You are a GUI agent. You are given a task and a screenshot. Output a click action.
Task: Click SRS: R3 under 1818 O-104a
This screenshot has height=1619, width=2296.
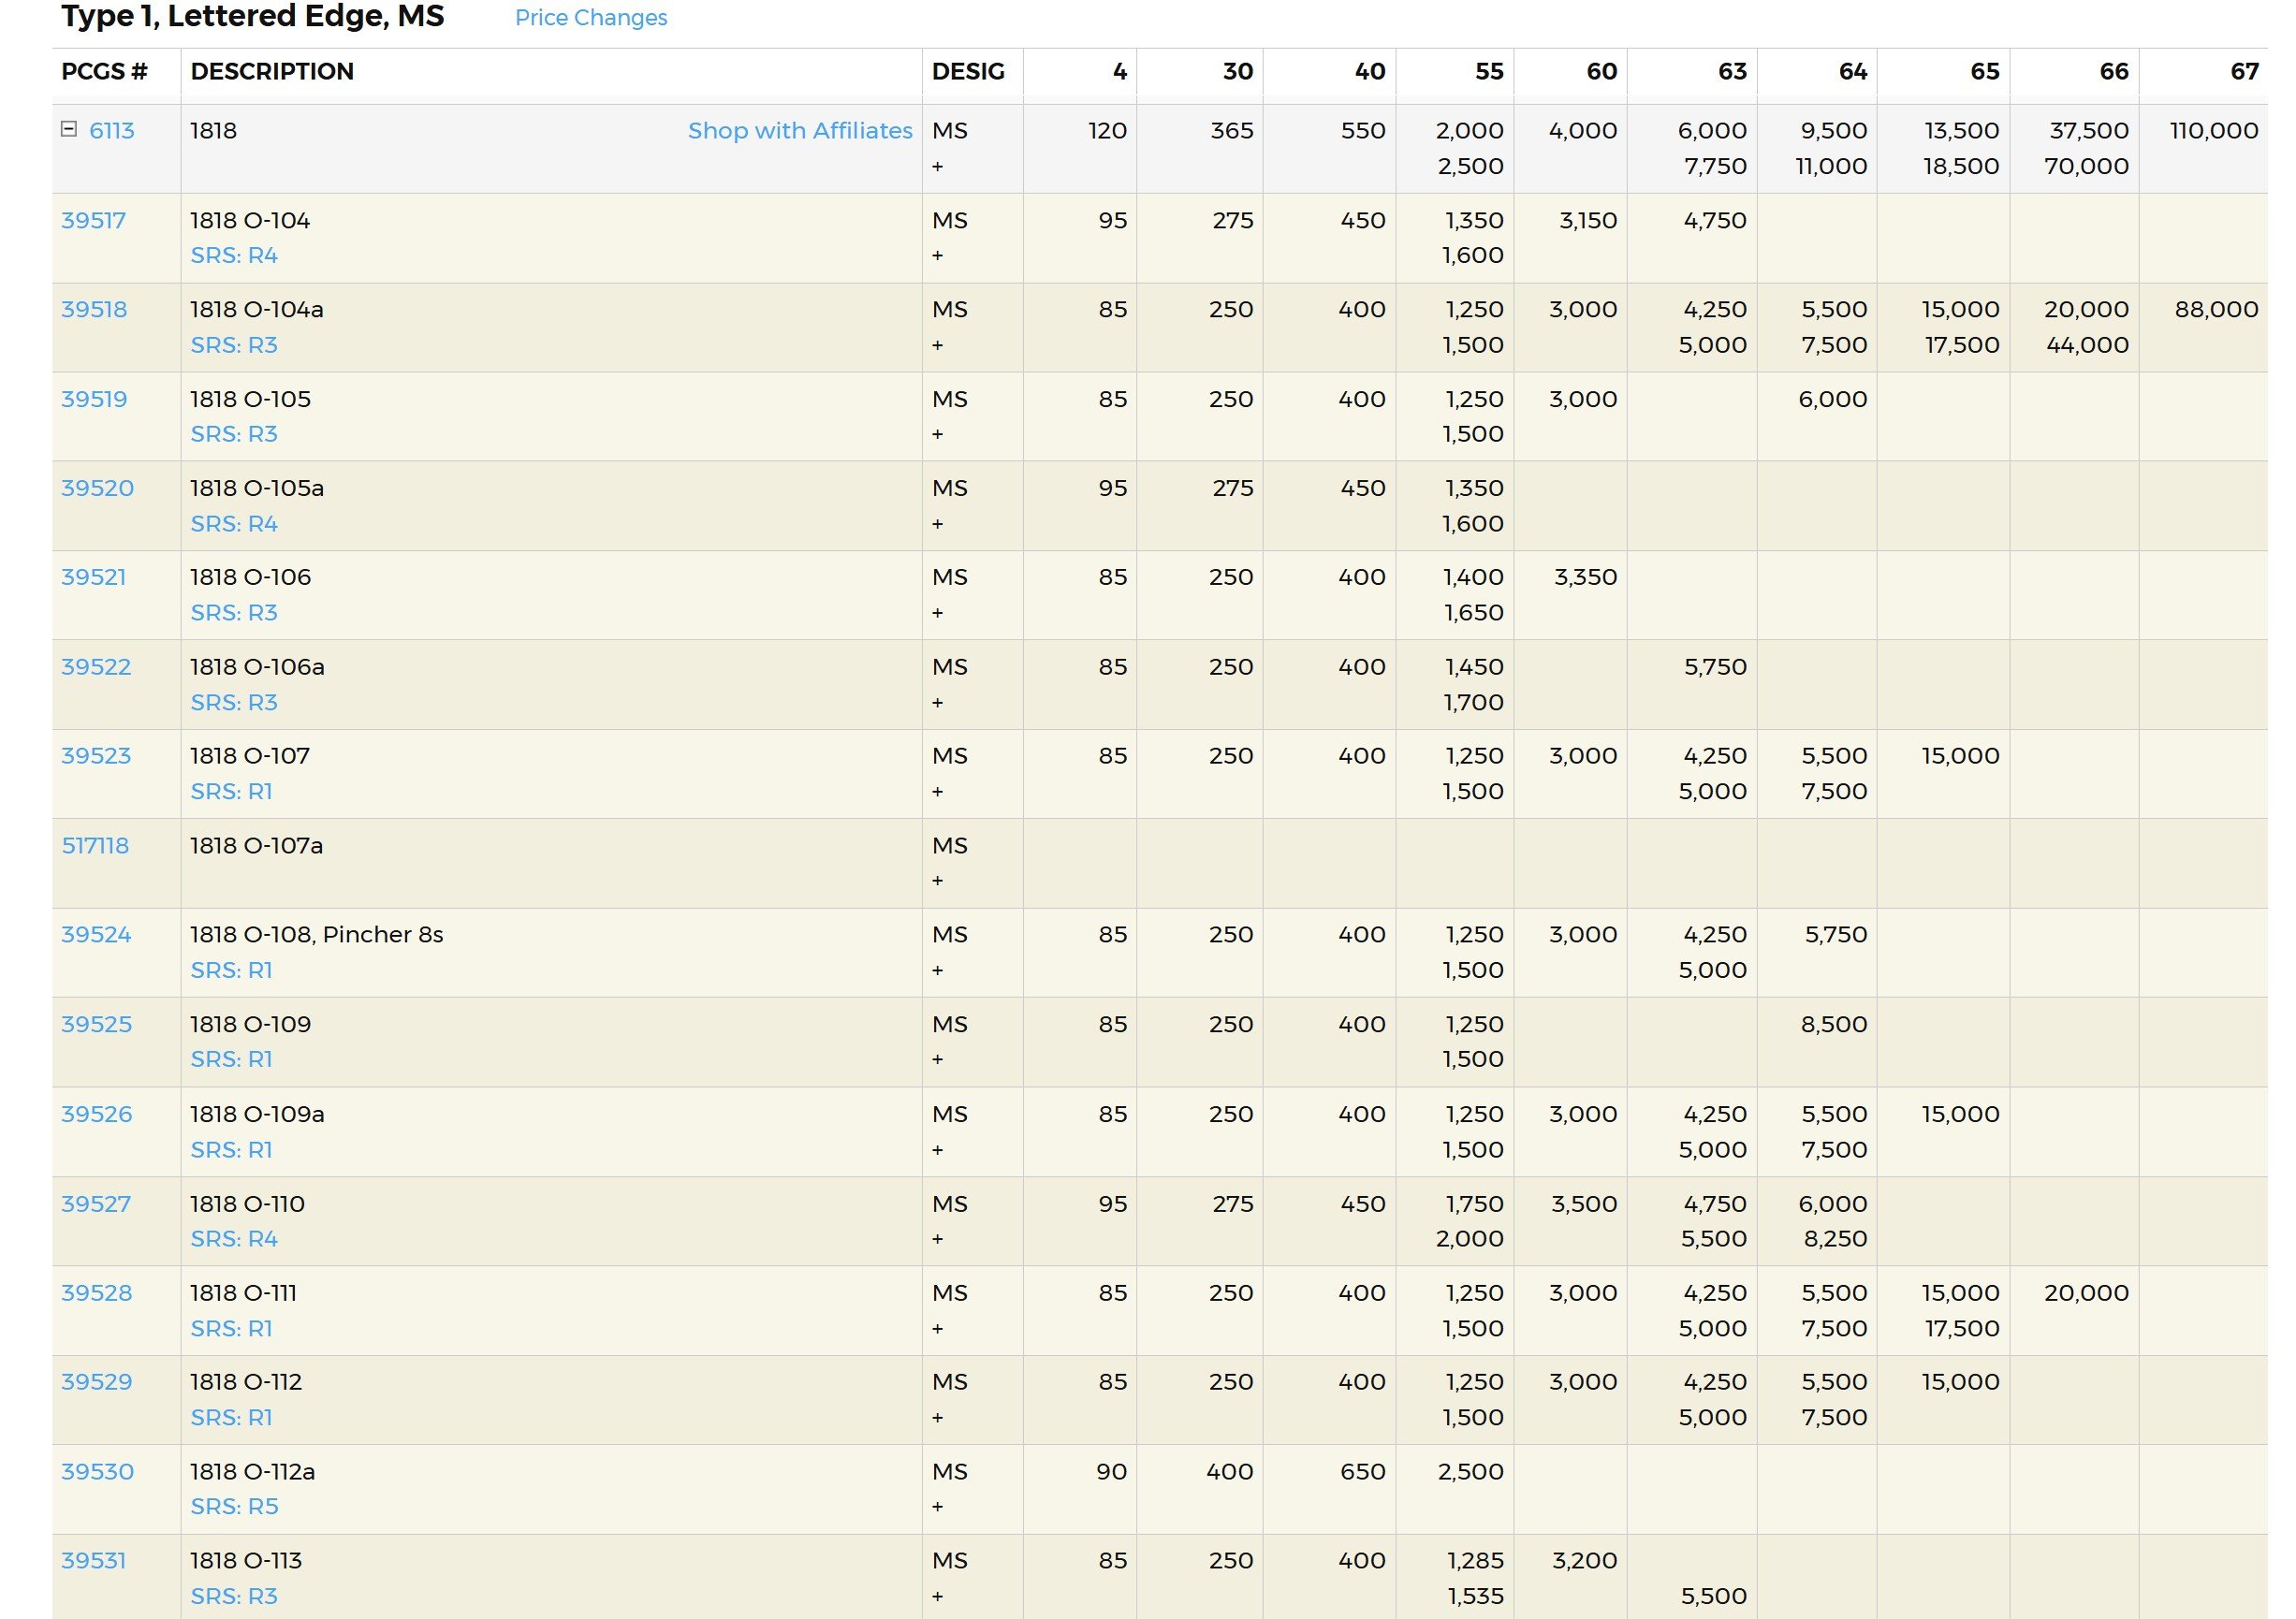(234, 345)
